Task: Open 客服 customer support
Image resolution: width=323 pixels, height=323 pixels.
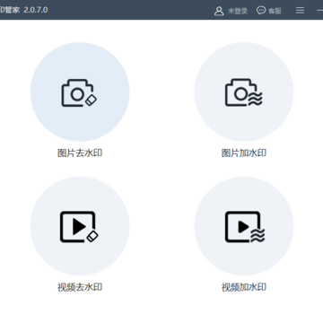Action: pos(275,11)
